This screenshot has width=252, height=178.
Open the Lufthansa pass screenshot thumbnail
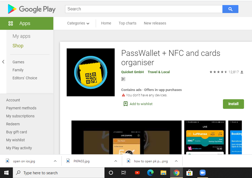coord(205,137)
